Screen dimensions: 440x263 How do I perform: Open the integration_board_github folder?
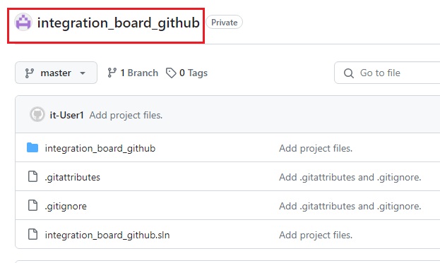pos(100,148)
